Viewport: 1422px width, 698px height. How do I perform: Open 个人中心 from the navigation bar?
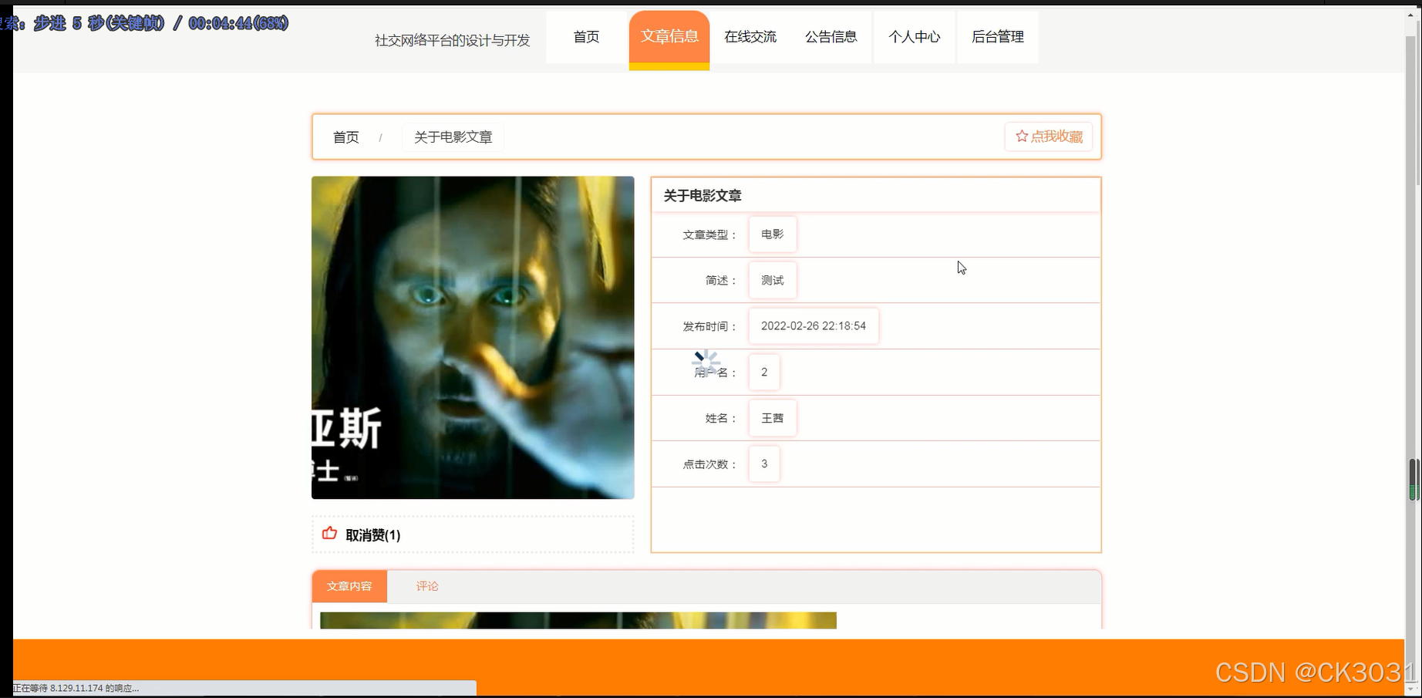coord(915,36)
